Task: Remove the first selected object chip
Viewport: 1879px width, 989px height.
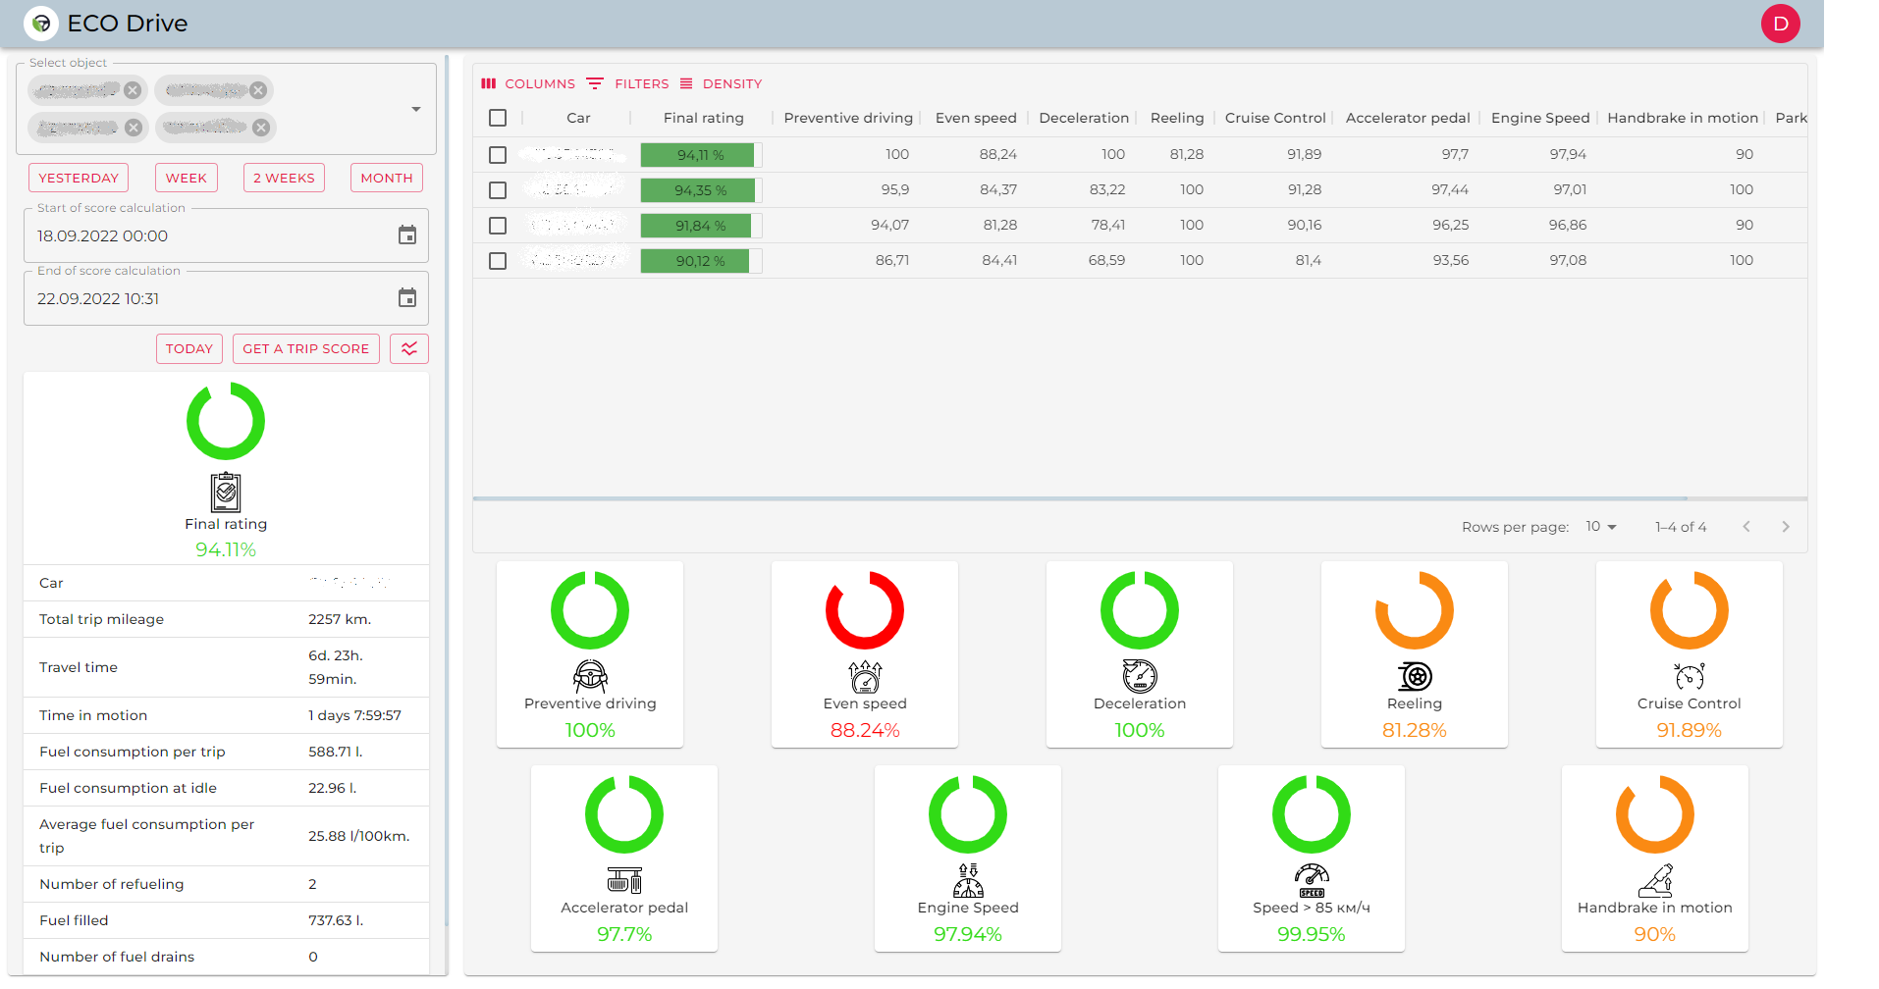Action: coord(133,89)
